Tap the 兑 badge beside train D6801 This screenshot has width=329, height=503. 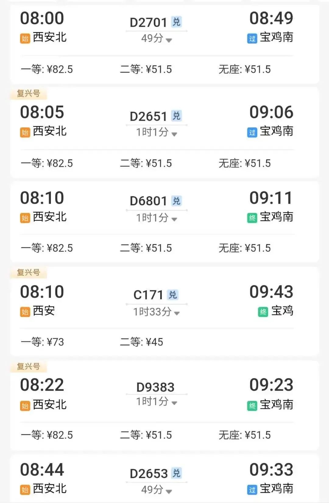(176, 201)
